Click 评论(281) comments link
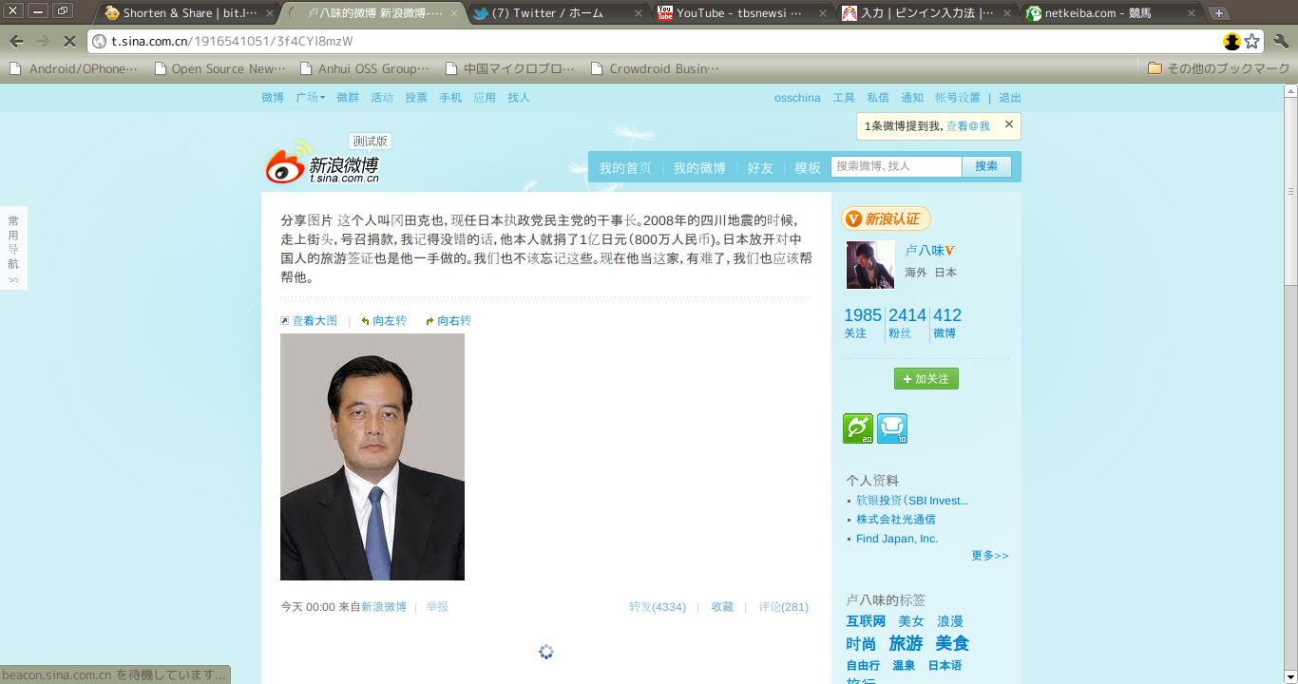Screen dimensions: 1298x684 pyautogui.click(x=784, y=607)
